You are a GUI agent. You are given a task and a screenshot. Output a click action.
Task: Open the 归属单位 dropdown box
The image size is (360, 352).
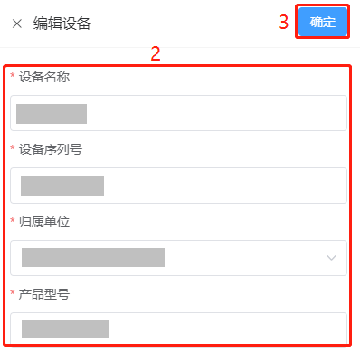pyautogui.click(x=178, y=258)
